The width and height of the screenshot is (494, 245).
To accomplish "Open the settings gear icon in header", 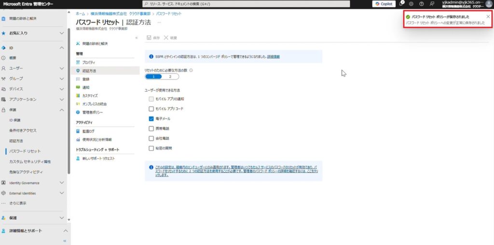I will point(411,4).
